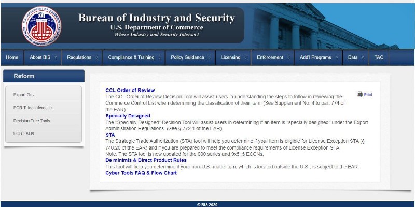Open the Data menu
This screenshot has width=415, height=207.
point(356,57)
